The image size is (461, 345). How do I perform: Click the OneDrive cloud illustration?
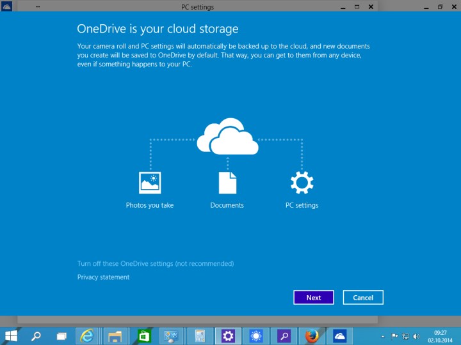(227, 137)
